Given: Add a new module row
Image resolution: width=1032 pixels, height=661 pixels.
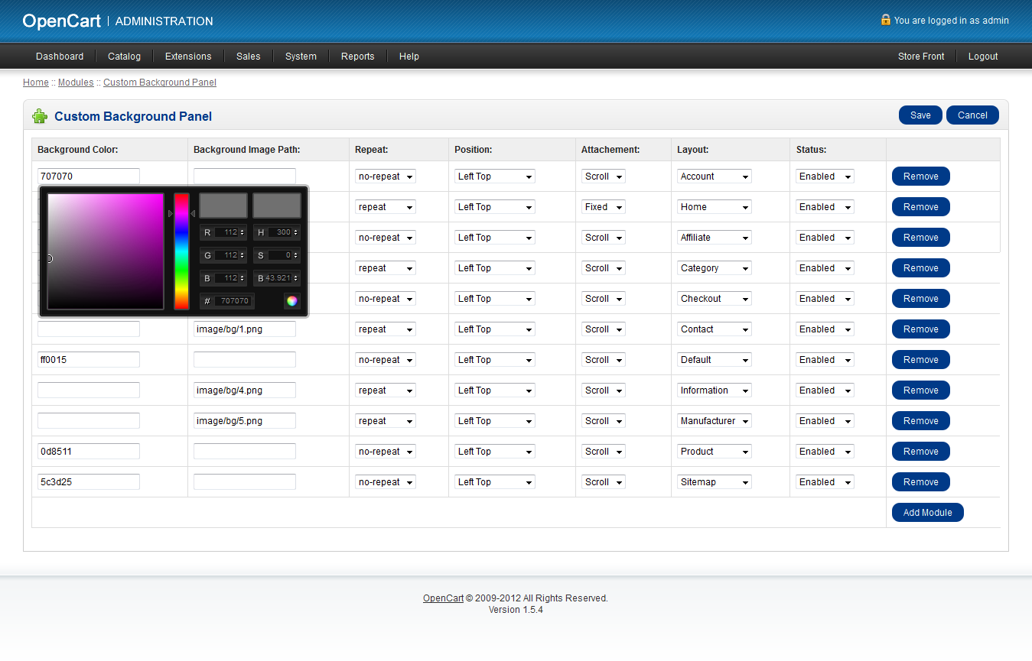Looking at the screenshot, I should click(927, 513).
